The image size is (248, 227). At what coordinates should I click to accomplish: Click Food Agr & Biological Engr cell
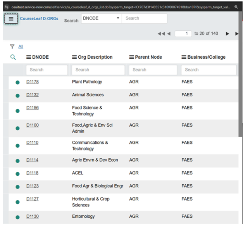click(98, 186)
